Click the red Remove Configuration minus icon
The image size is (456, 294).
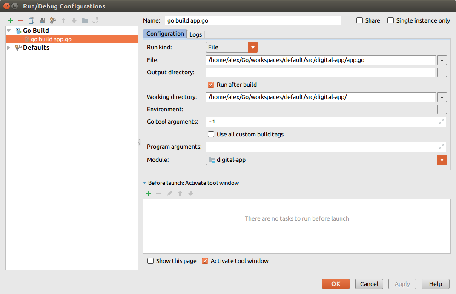(x=20, y=20)
